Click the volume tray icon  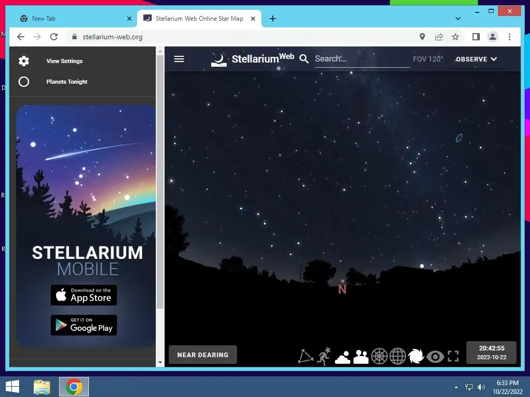pyautogui.click(x=481, y=387)
